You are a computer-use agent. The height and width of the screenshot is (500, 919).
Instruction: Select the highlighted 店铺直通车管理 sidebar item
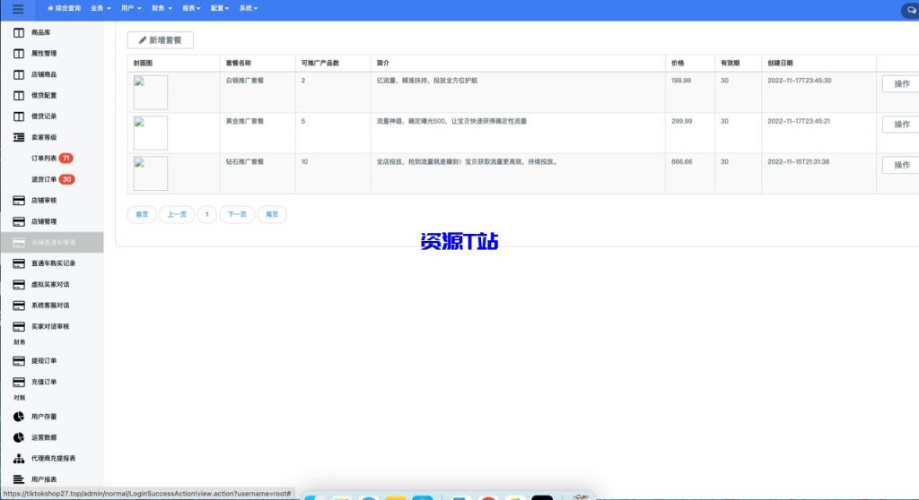pyautogui.click(x=51, y=243)
